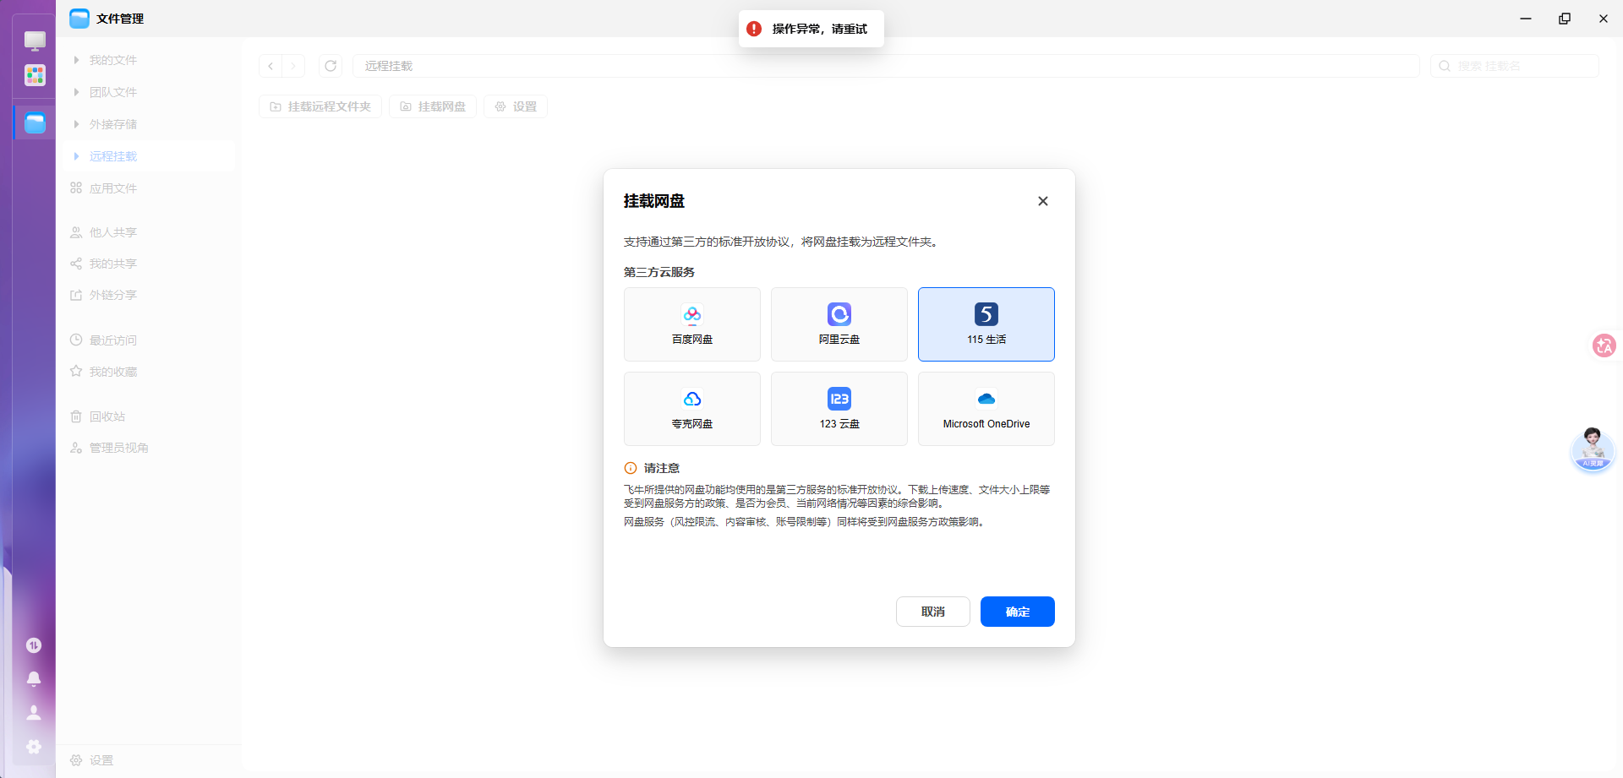The image size is (1623, 778).
Task: Open the desktop icon in left dock
Action: pyautogui.click(x=35, y=41)
